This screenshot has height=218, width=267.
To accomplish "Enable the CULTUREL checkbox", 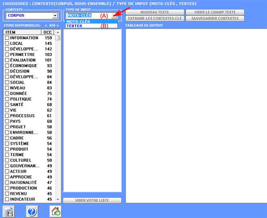I will pos(7,160).
